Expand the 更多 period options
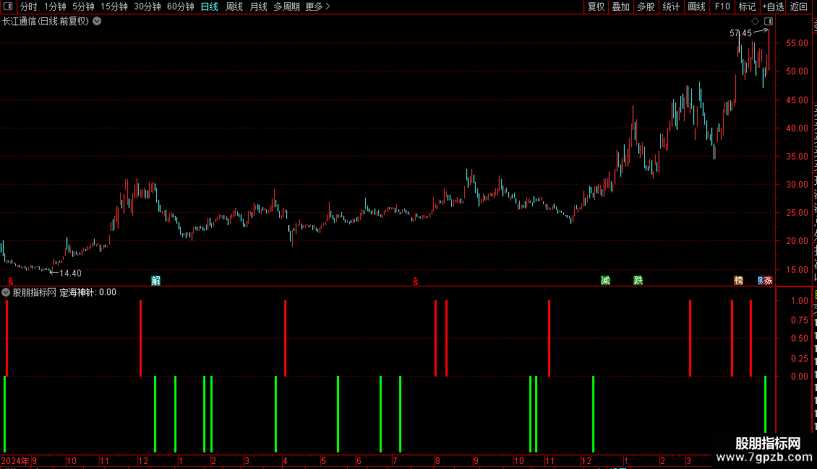This screenshot has height=469, width=817. 317,6
